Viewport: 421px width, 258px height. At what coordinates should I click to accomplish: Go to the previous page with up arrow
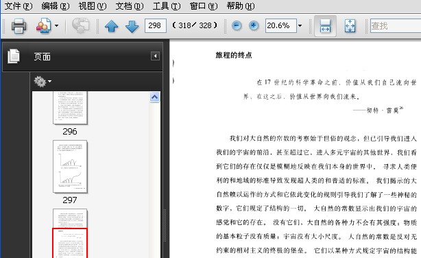point(112,26)
